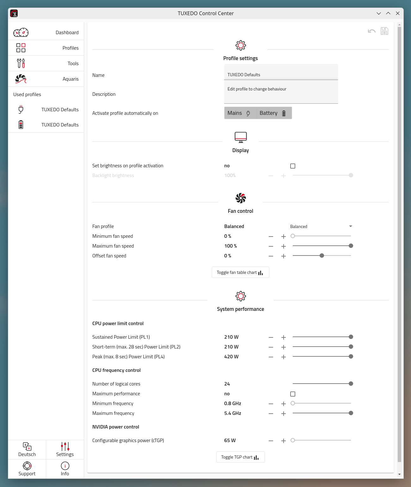Switch language using the Deutsch icon

click(x=27, y=447)
